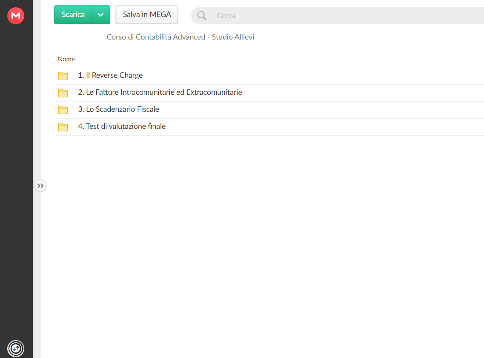
Task: Click the Salva in MEGA button
Action: tap(147, 14)
